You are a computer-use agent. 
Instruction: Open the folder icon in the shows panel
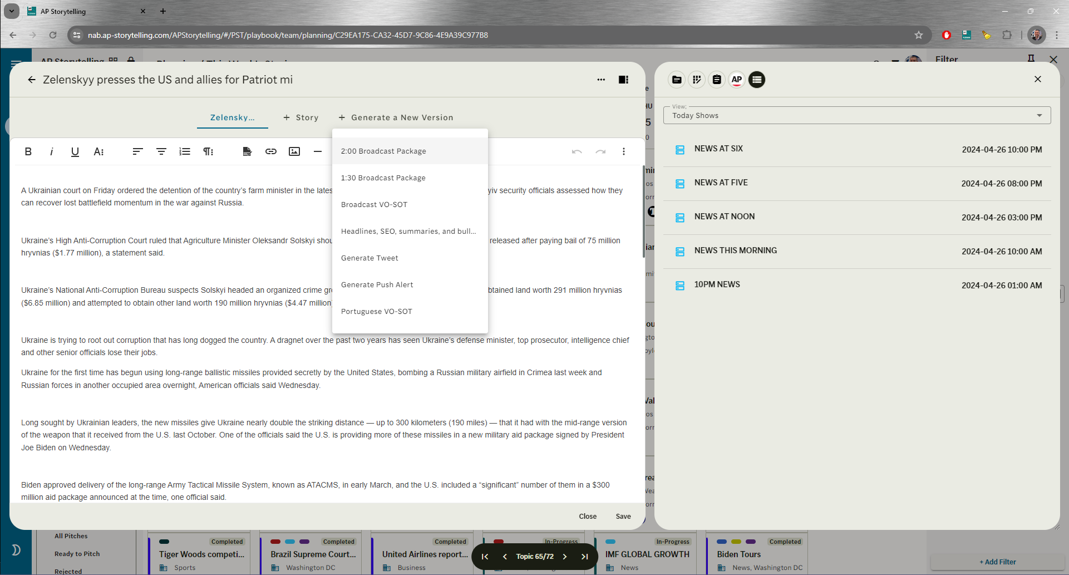click(x=676, y=80)
